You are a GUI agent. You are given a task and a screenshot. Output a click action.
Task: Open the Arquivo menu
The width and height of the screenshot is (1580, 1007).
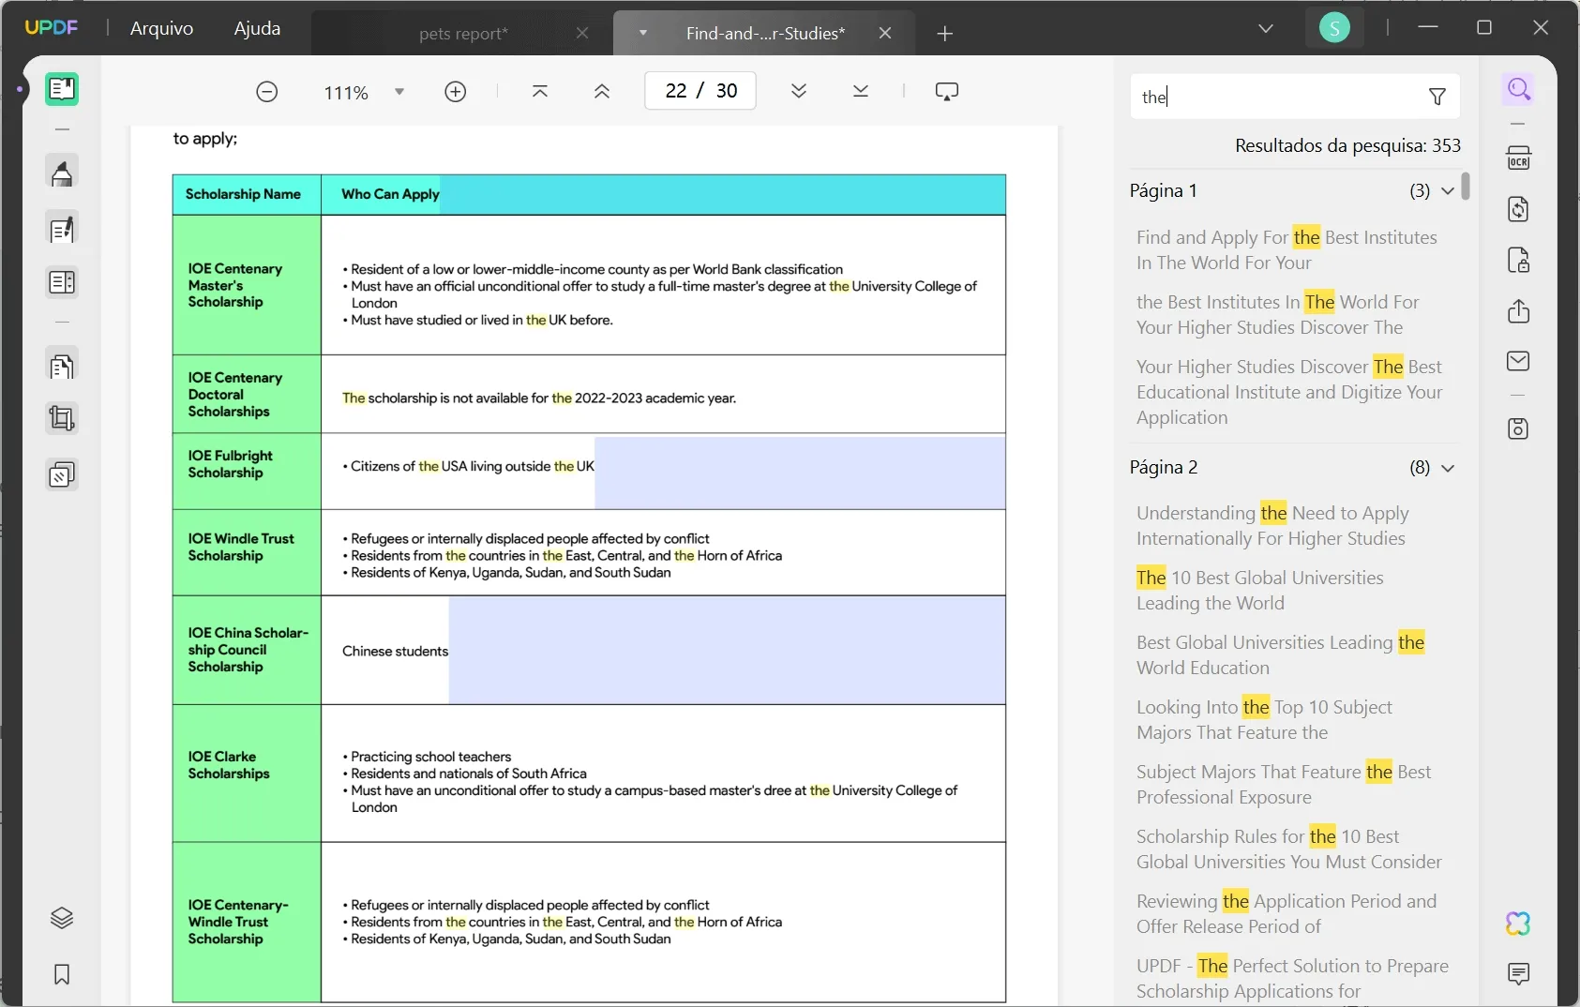point(161,28)
